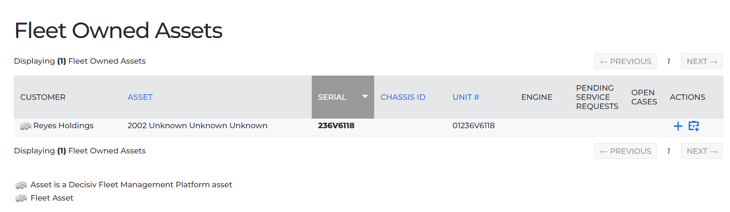Click the truck icon beside Fleet Asset legend
Screen dimensions: 730x212
[x=21, y=198]
